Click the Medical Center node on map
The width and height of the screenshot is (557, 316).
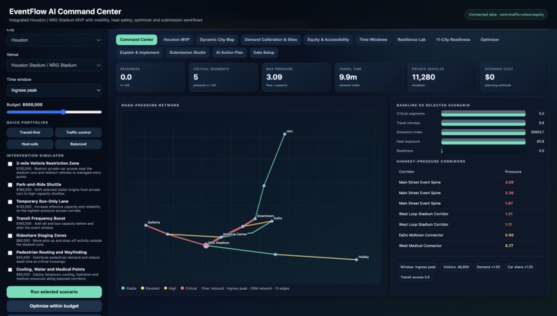221,237
